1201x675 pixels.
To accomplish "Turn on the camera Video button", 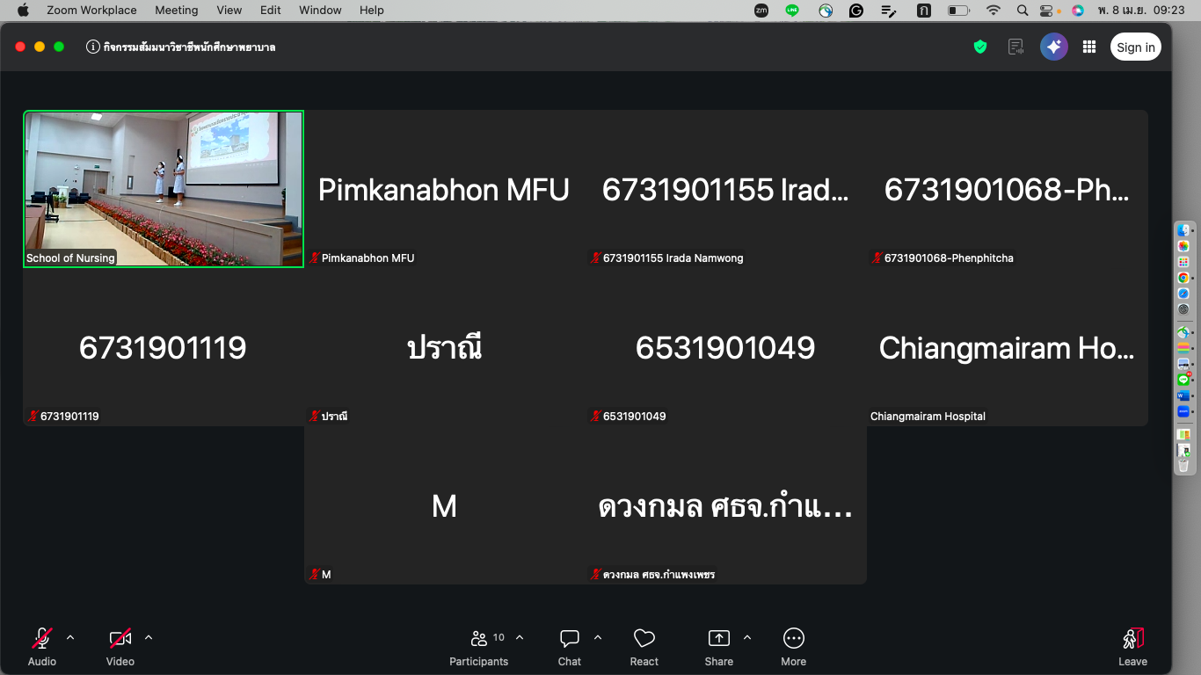I will pos(120,646).
